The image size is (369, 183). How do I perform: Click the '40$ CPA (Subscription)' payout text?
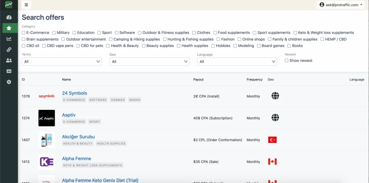(213, 118)
